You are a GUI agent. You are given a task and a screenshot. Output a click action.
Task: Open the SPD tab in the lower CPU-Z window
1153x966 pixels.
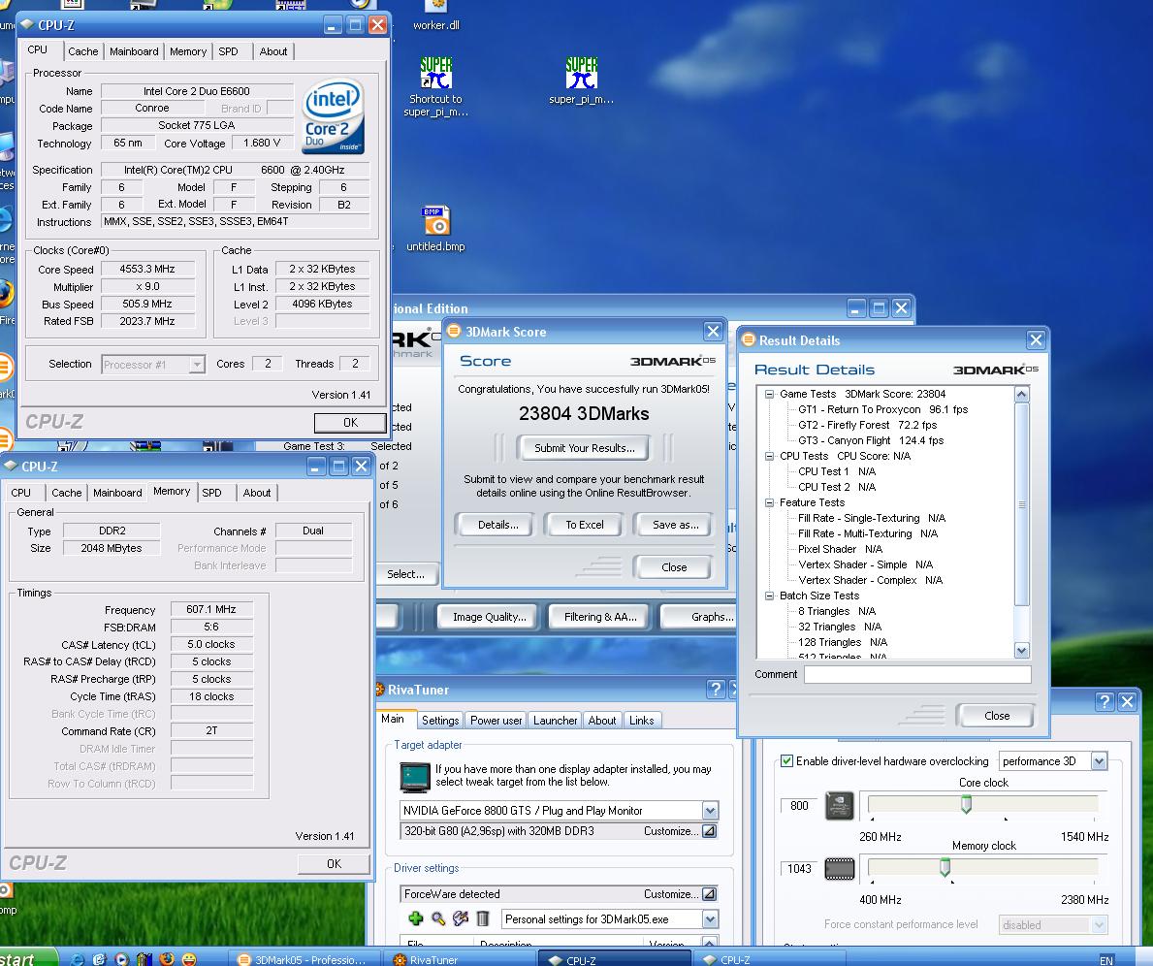pyautogui.click(x=211, y=493)
